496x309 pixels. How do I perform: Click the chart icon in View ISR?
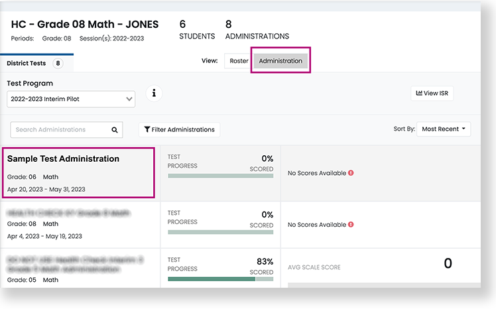click(419, 93)
